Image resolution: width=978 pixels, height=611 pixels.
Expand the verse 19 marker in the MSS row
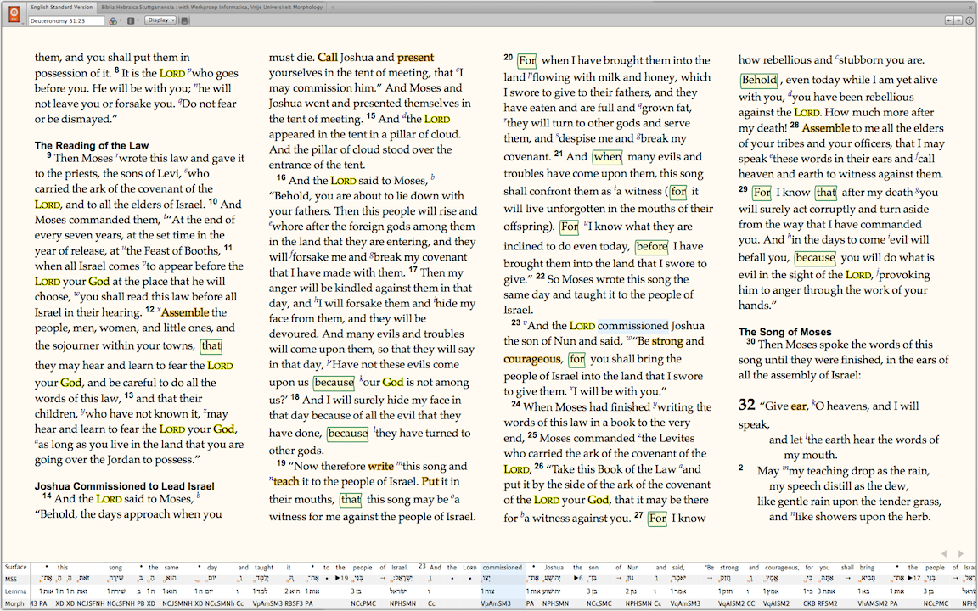pyautogui.click(x=340, y=579)
